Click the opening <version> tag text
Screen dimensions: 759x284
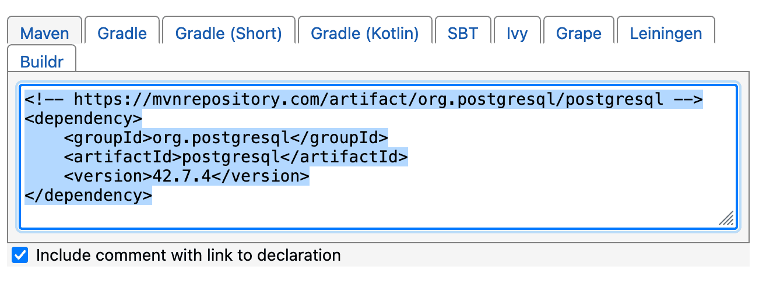(x=108, y=176)
